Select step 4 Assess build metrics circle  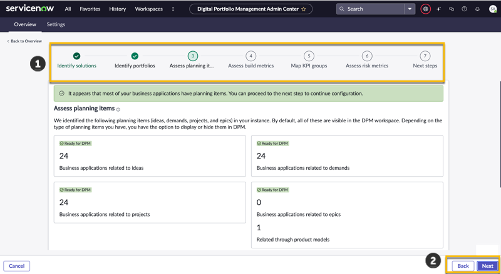(251, 56)
